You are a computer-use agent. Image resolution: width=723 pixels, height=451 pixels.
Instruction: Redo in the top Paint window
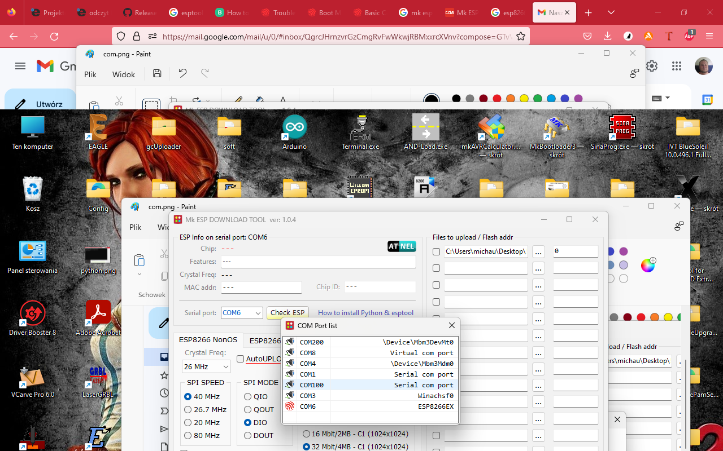pyautogui.click(x=205, y=74)
